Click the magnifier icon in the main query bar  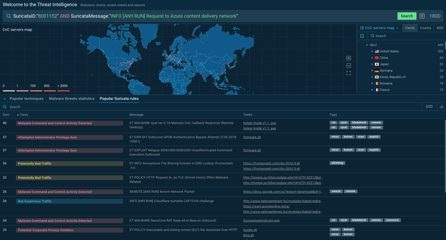click(x=8, y=16)
